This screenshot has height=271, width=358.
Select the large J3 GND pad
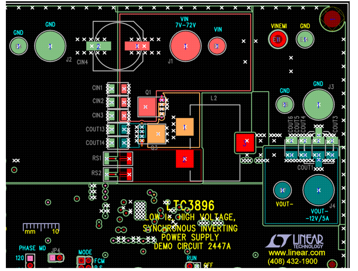(x=318, y=105)
